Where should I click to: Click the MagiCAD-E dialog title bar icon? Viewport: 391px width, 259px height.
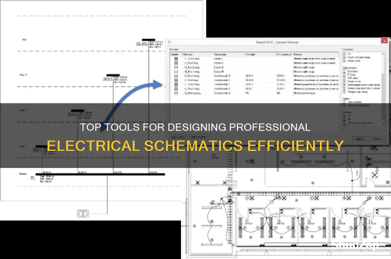[170, 42]
